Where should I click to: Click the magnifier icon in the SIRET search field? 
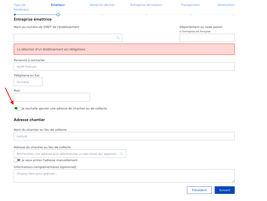(x=118, y=38)
